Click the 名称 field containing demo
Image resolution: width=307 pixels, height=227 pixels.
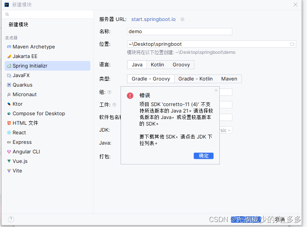(180, 31)
